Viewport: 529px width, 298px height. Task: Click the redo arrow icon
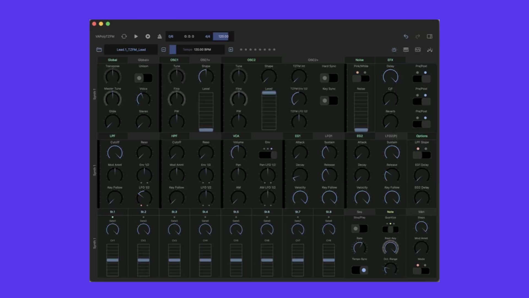418,36
